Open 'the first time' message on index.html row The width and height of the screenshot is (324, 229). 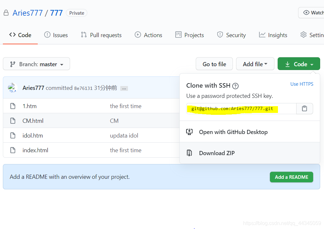[126, 150]
